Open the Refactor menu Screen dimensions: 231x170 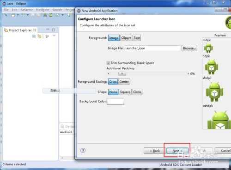27,10
